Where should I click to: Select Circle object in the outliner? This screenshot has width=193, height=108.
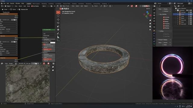182,14
